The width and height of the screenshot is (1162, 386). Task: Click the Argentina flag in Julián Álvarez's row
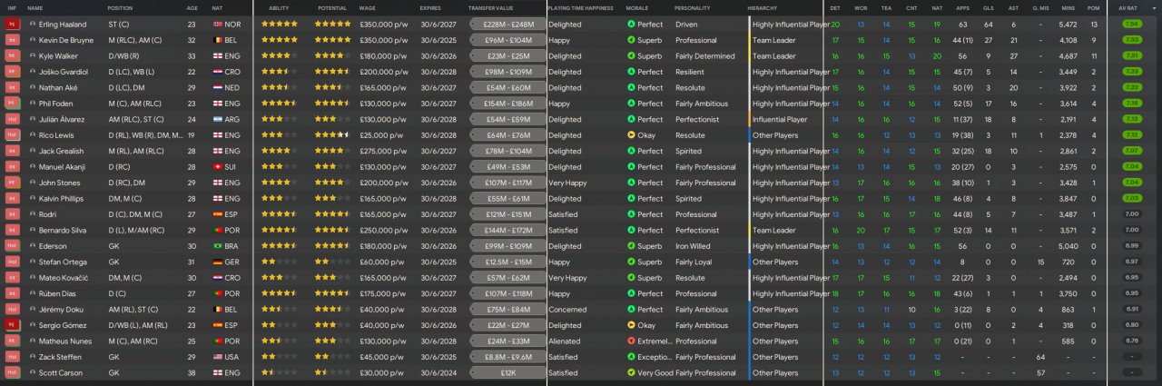coord(216,119)
